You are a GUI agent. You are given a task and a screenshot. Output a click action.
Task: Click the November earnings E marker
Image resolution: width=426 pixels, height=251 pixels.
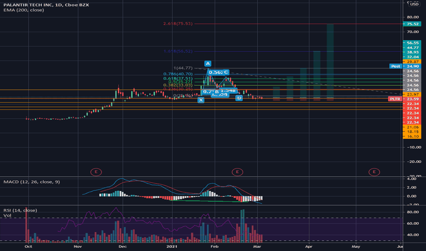(x=96, y=172)
